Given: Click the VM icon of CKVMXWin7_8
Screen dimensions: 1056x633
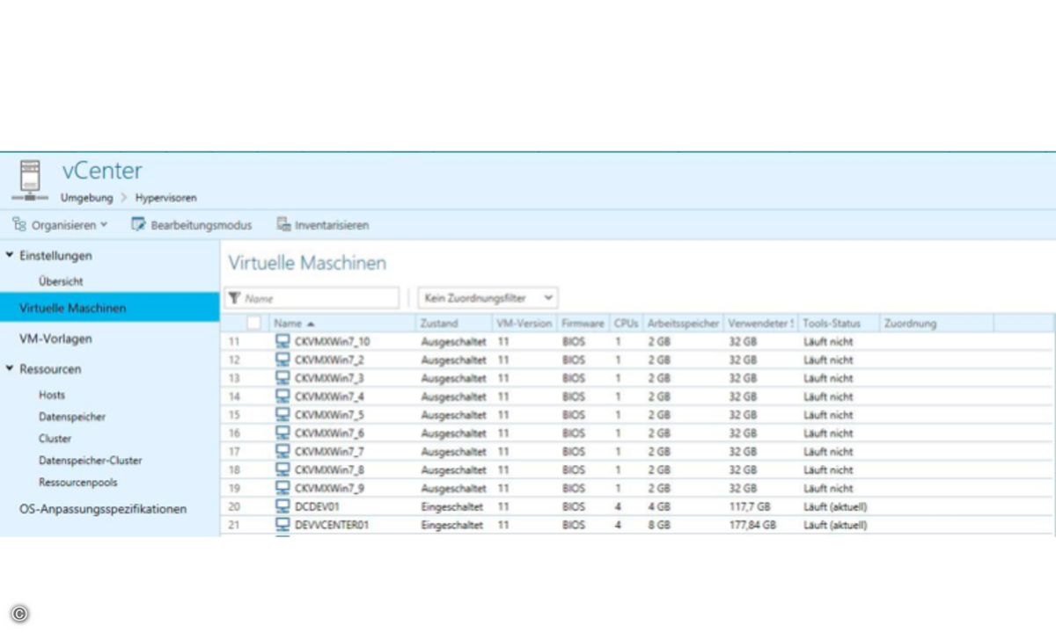Looking at the screenshot, I should point(282,470).
